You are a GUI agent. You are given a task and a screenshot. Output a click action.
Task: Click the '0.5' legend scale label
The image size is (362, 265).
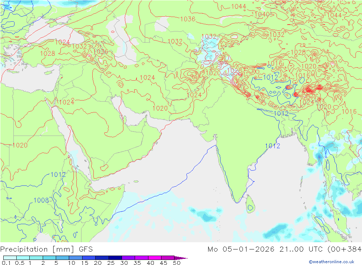coord(20,263)
